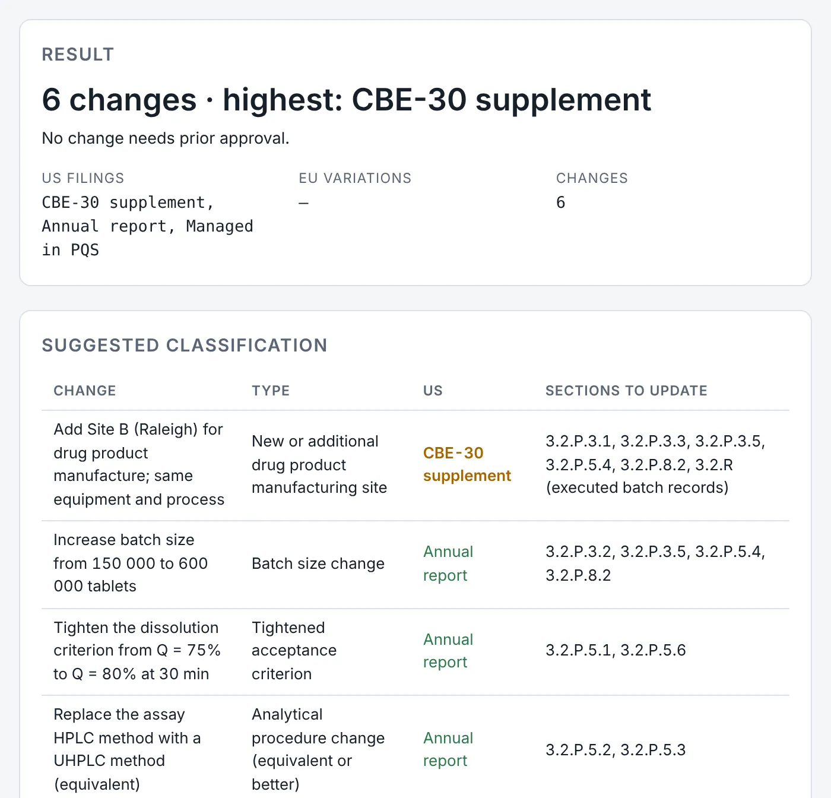Click the EU VARIATIONS dash value
Viewport: 831px width, 798px height.
pos(303,202)
